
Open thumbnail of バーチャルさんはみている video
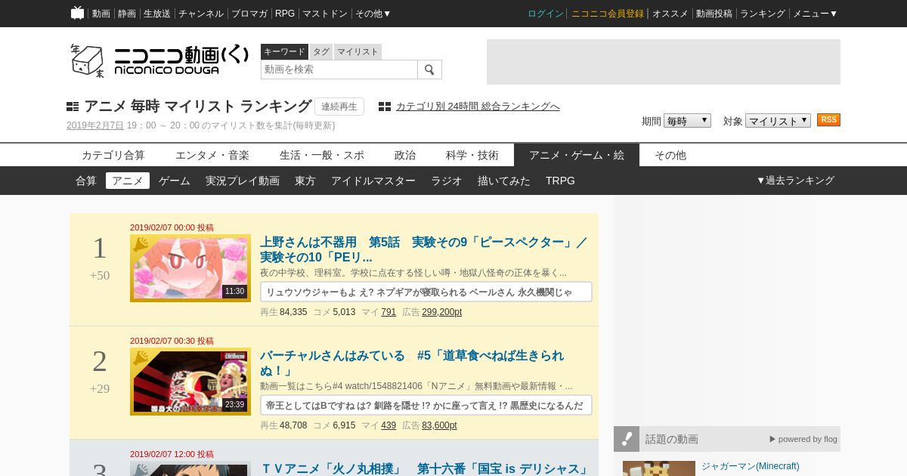(x=190, y=382)
